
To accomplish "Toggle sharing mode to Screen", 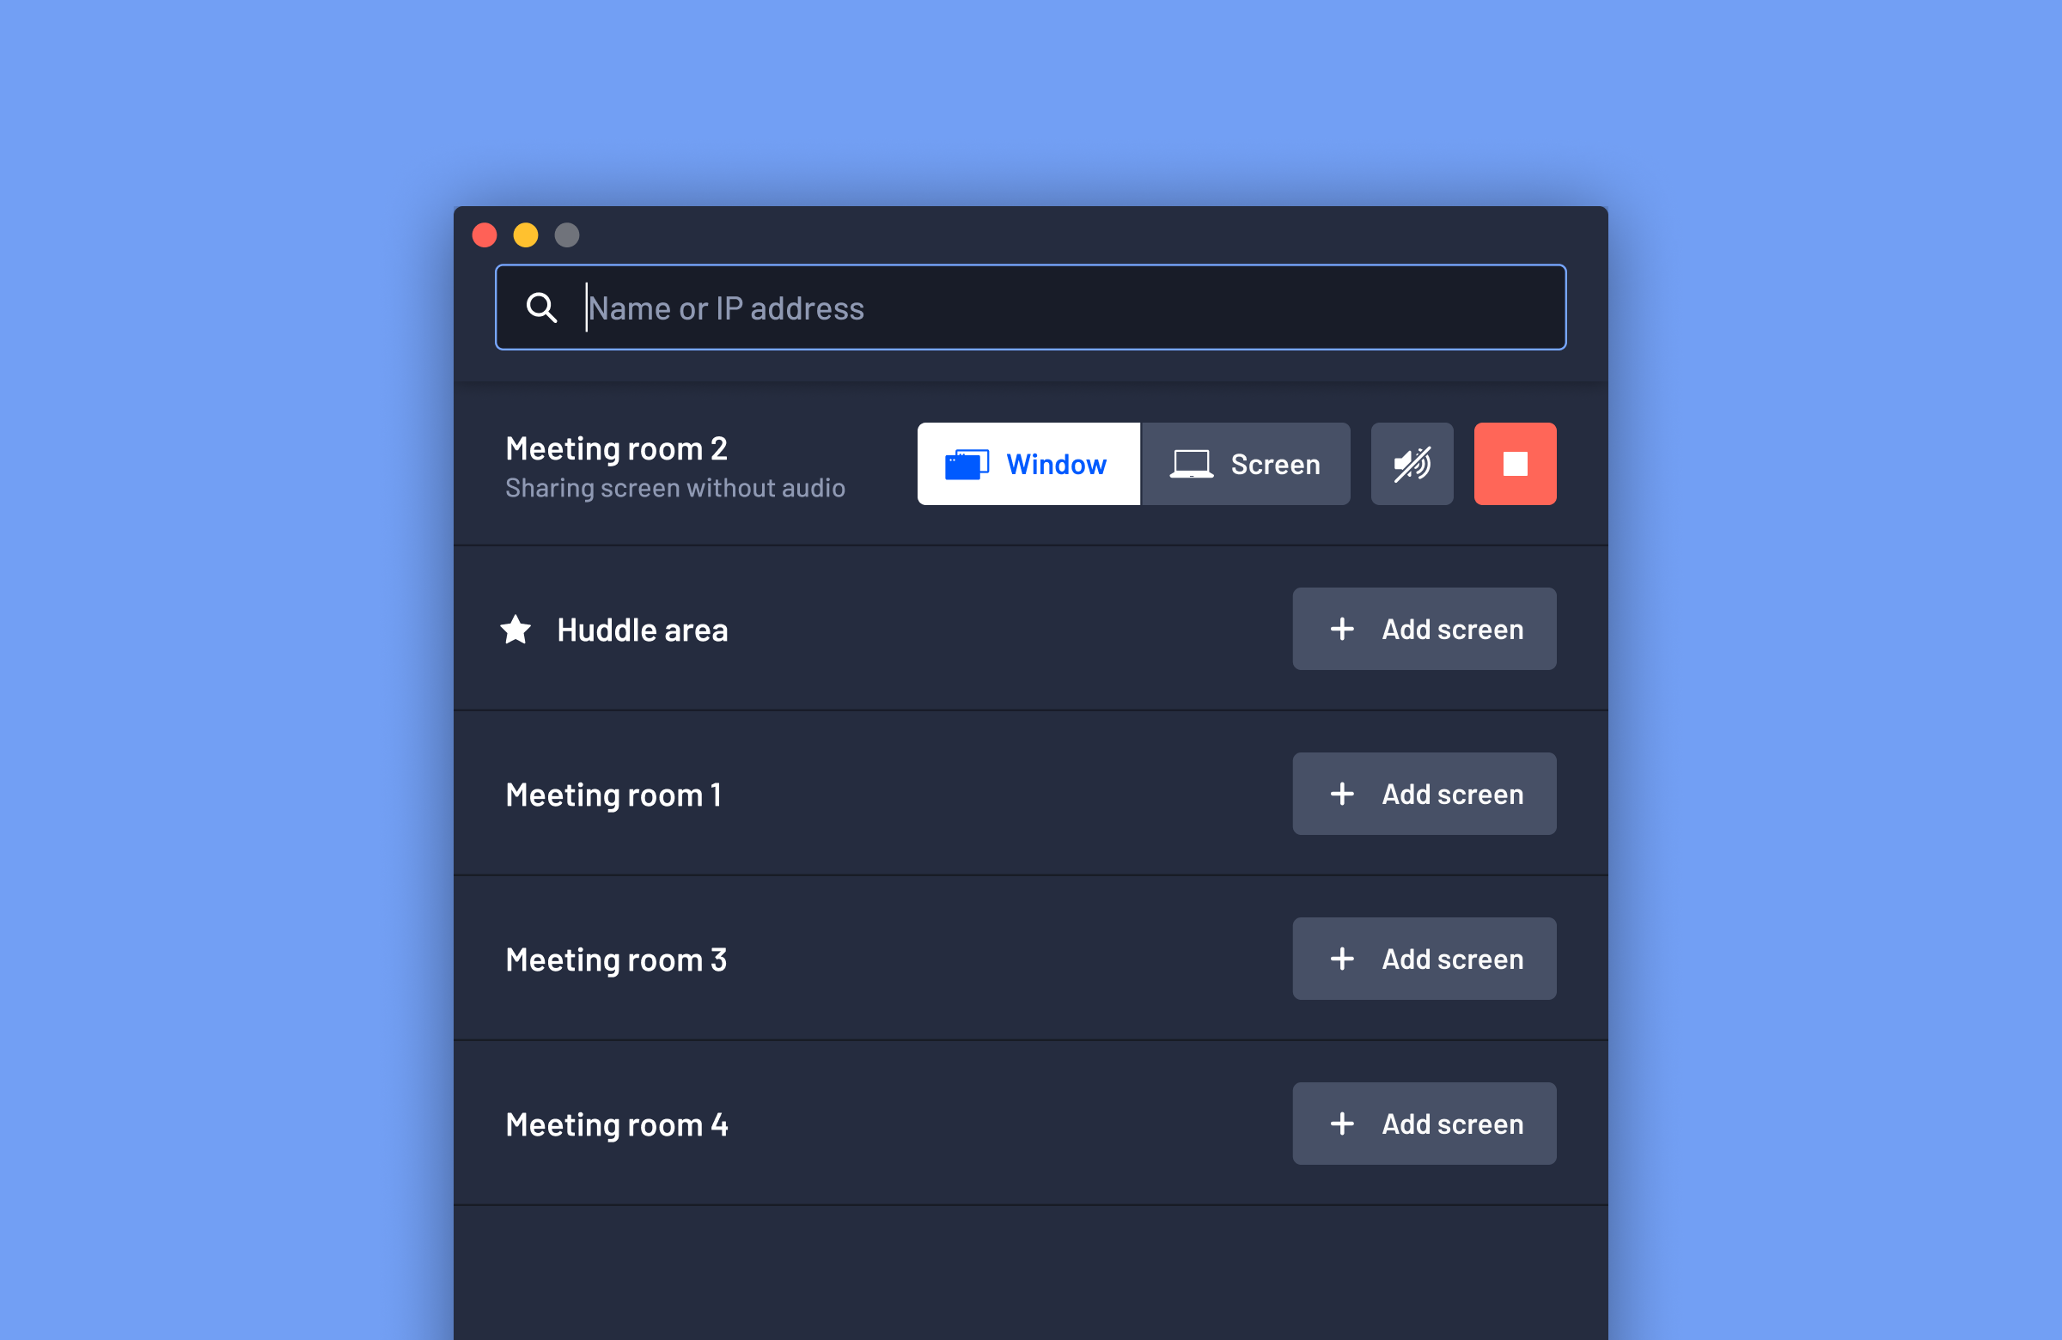I will (1247, 463).
